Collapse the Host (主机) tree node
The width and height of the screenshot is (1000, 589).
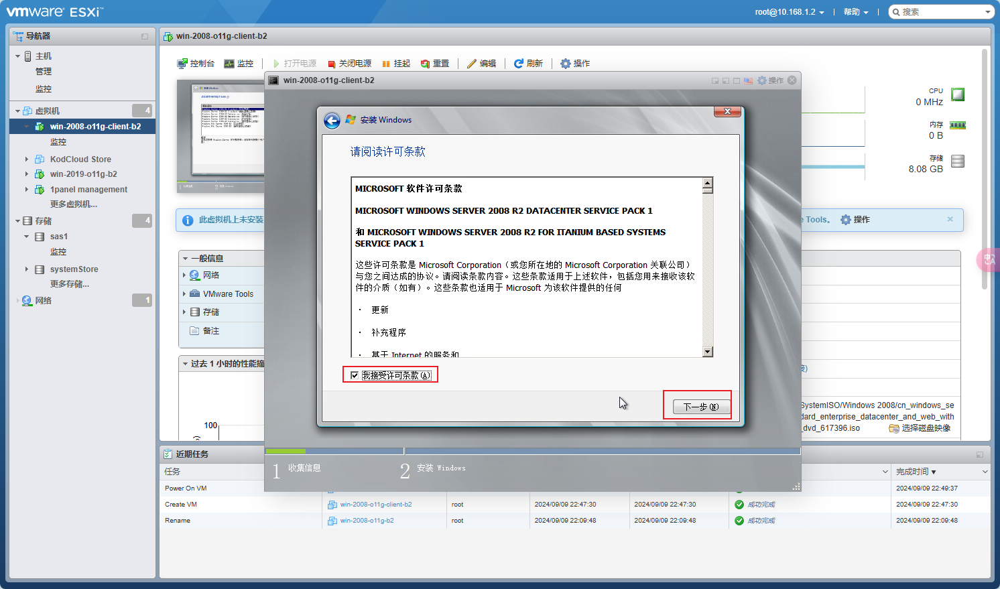tap(17, 56)
